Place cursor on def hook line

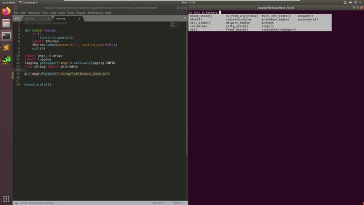tap(40, 30)
